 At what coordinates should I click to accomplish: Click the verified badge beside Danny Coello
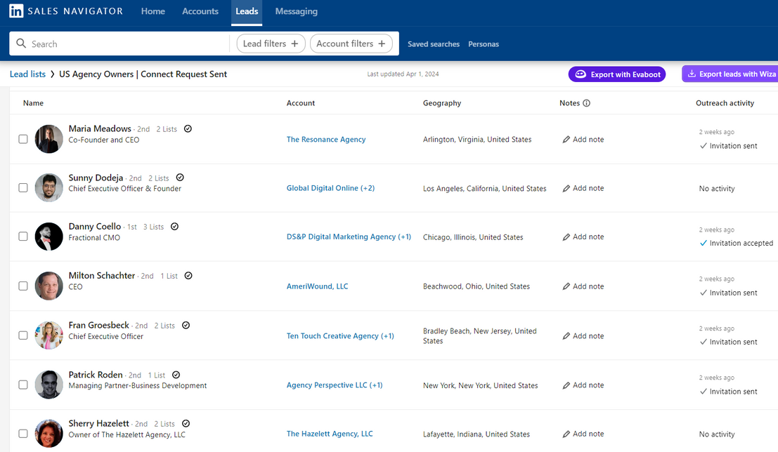coord(175,227)
